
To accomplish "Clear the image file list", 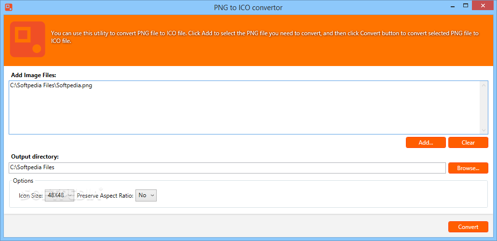I will (468, 142).
